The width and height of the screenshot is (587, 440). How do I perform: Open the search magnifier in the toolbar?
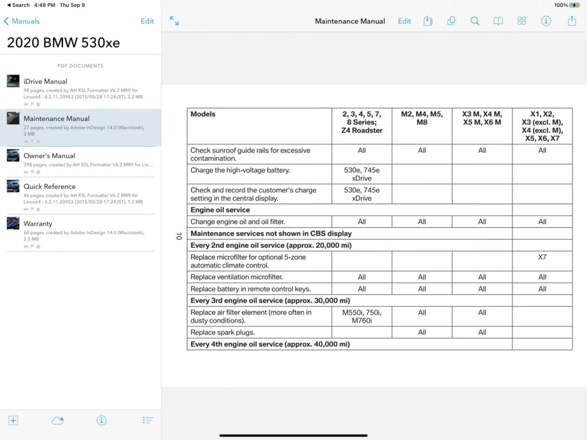[475, 21]
